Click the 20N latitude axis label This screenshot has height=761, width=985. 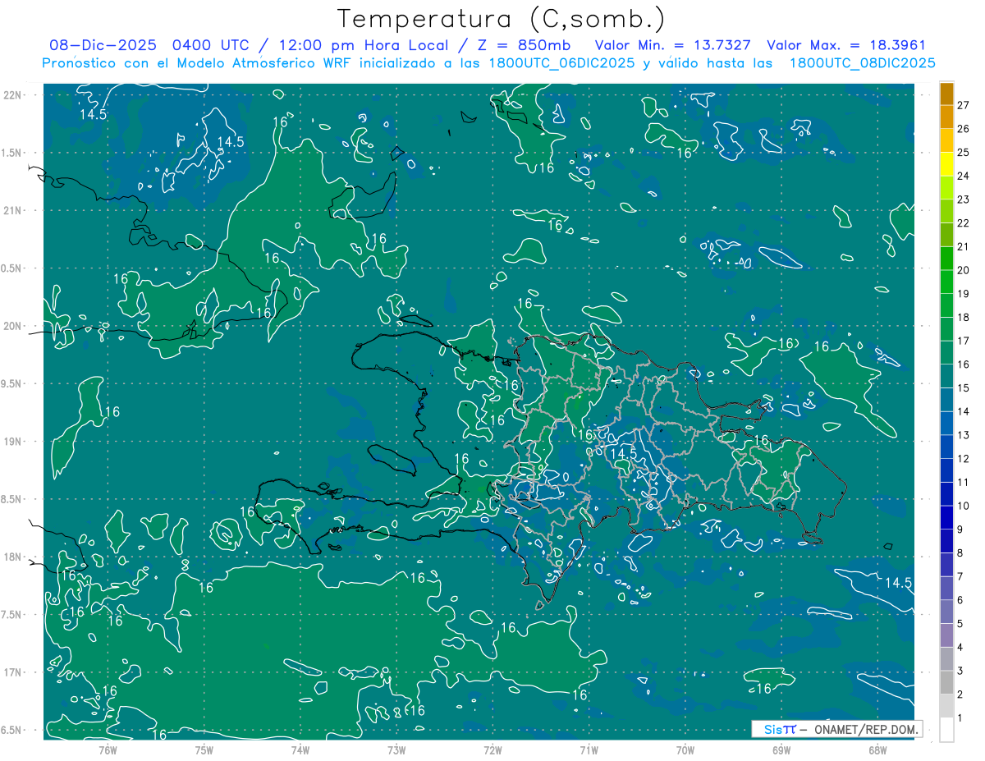point(12,326)
